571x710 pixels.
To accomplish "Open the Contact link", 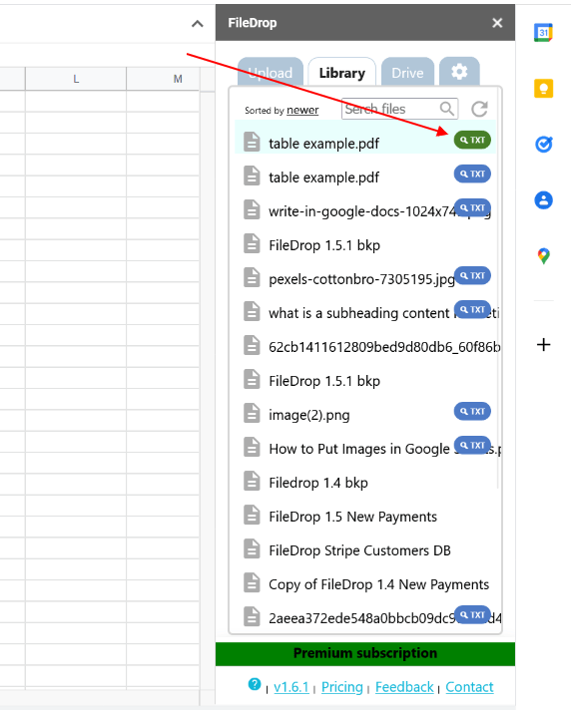I will (x=469, y=687).
